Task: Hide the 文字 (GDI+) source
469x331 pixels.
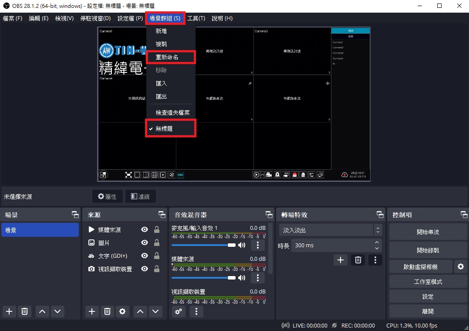Action: click(x=145, y=256)
